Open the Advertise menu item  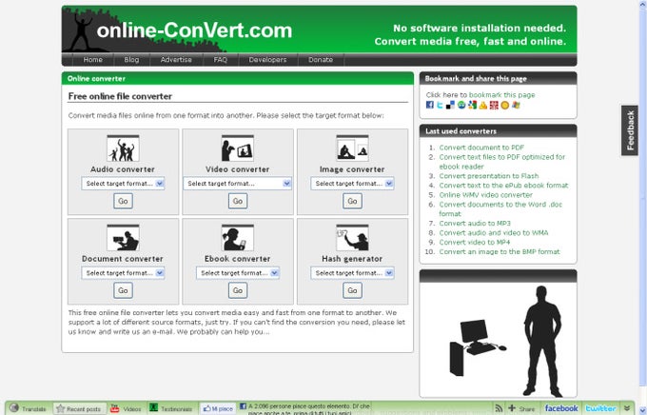tap(176, 59)
